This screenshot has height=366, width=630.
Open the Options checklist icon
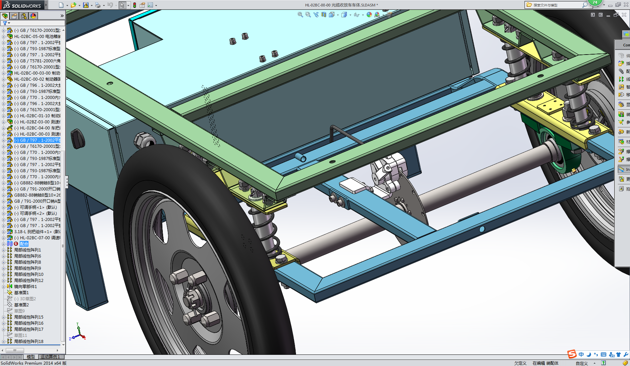pyautogui.click(x=150, y=5)
